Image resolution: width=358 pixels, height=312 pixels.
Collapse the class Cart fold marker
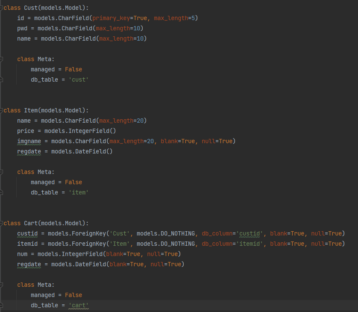(x=1, y=223)
